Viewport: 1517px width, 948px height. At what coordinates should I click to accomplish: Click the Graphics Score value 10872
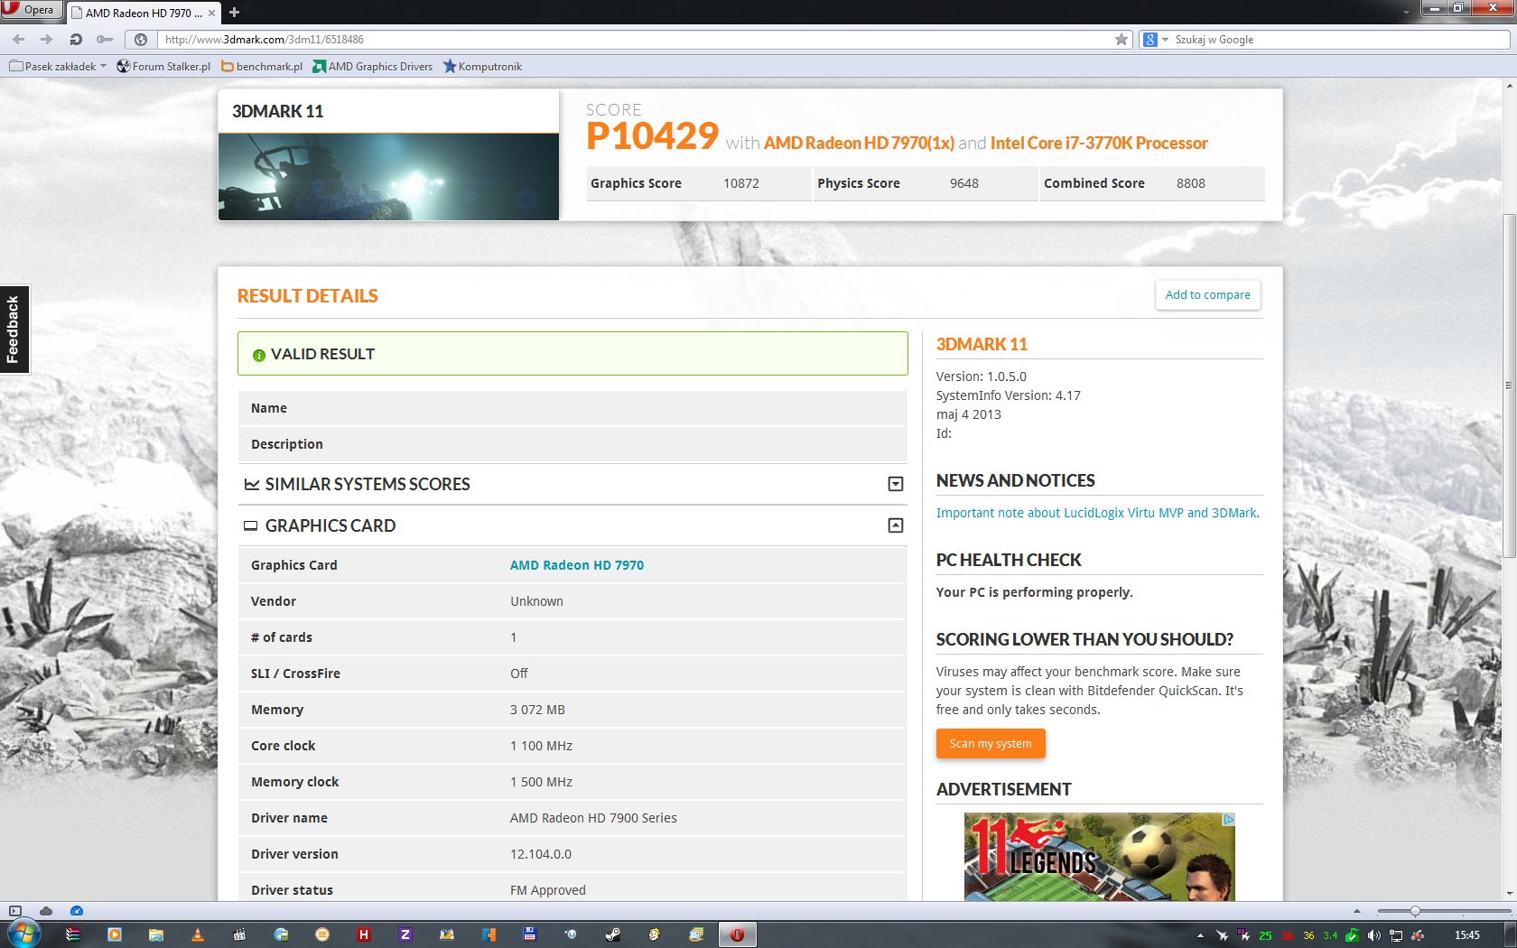741,183
